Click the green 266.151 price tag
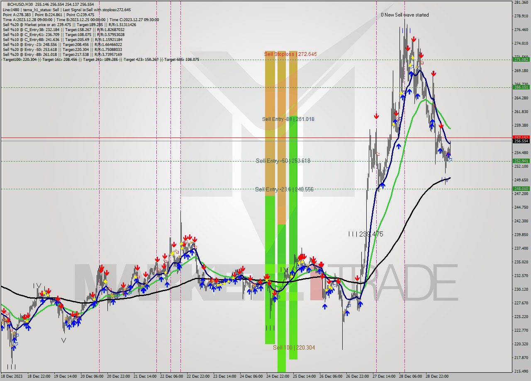531x381 pixels. point(521,87)
